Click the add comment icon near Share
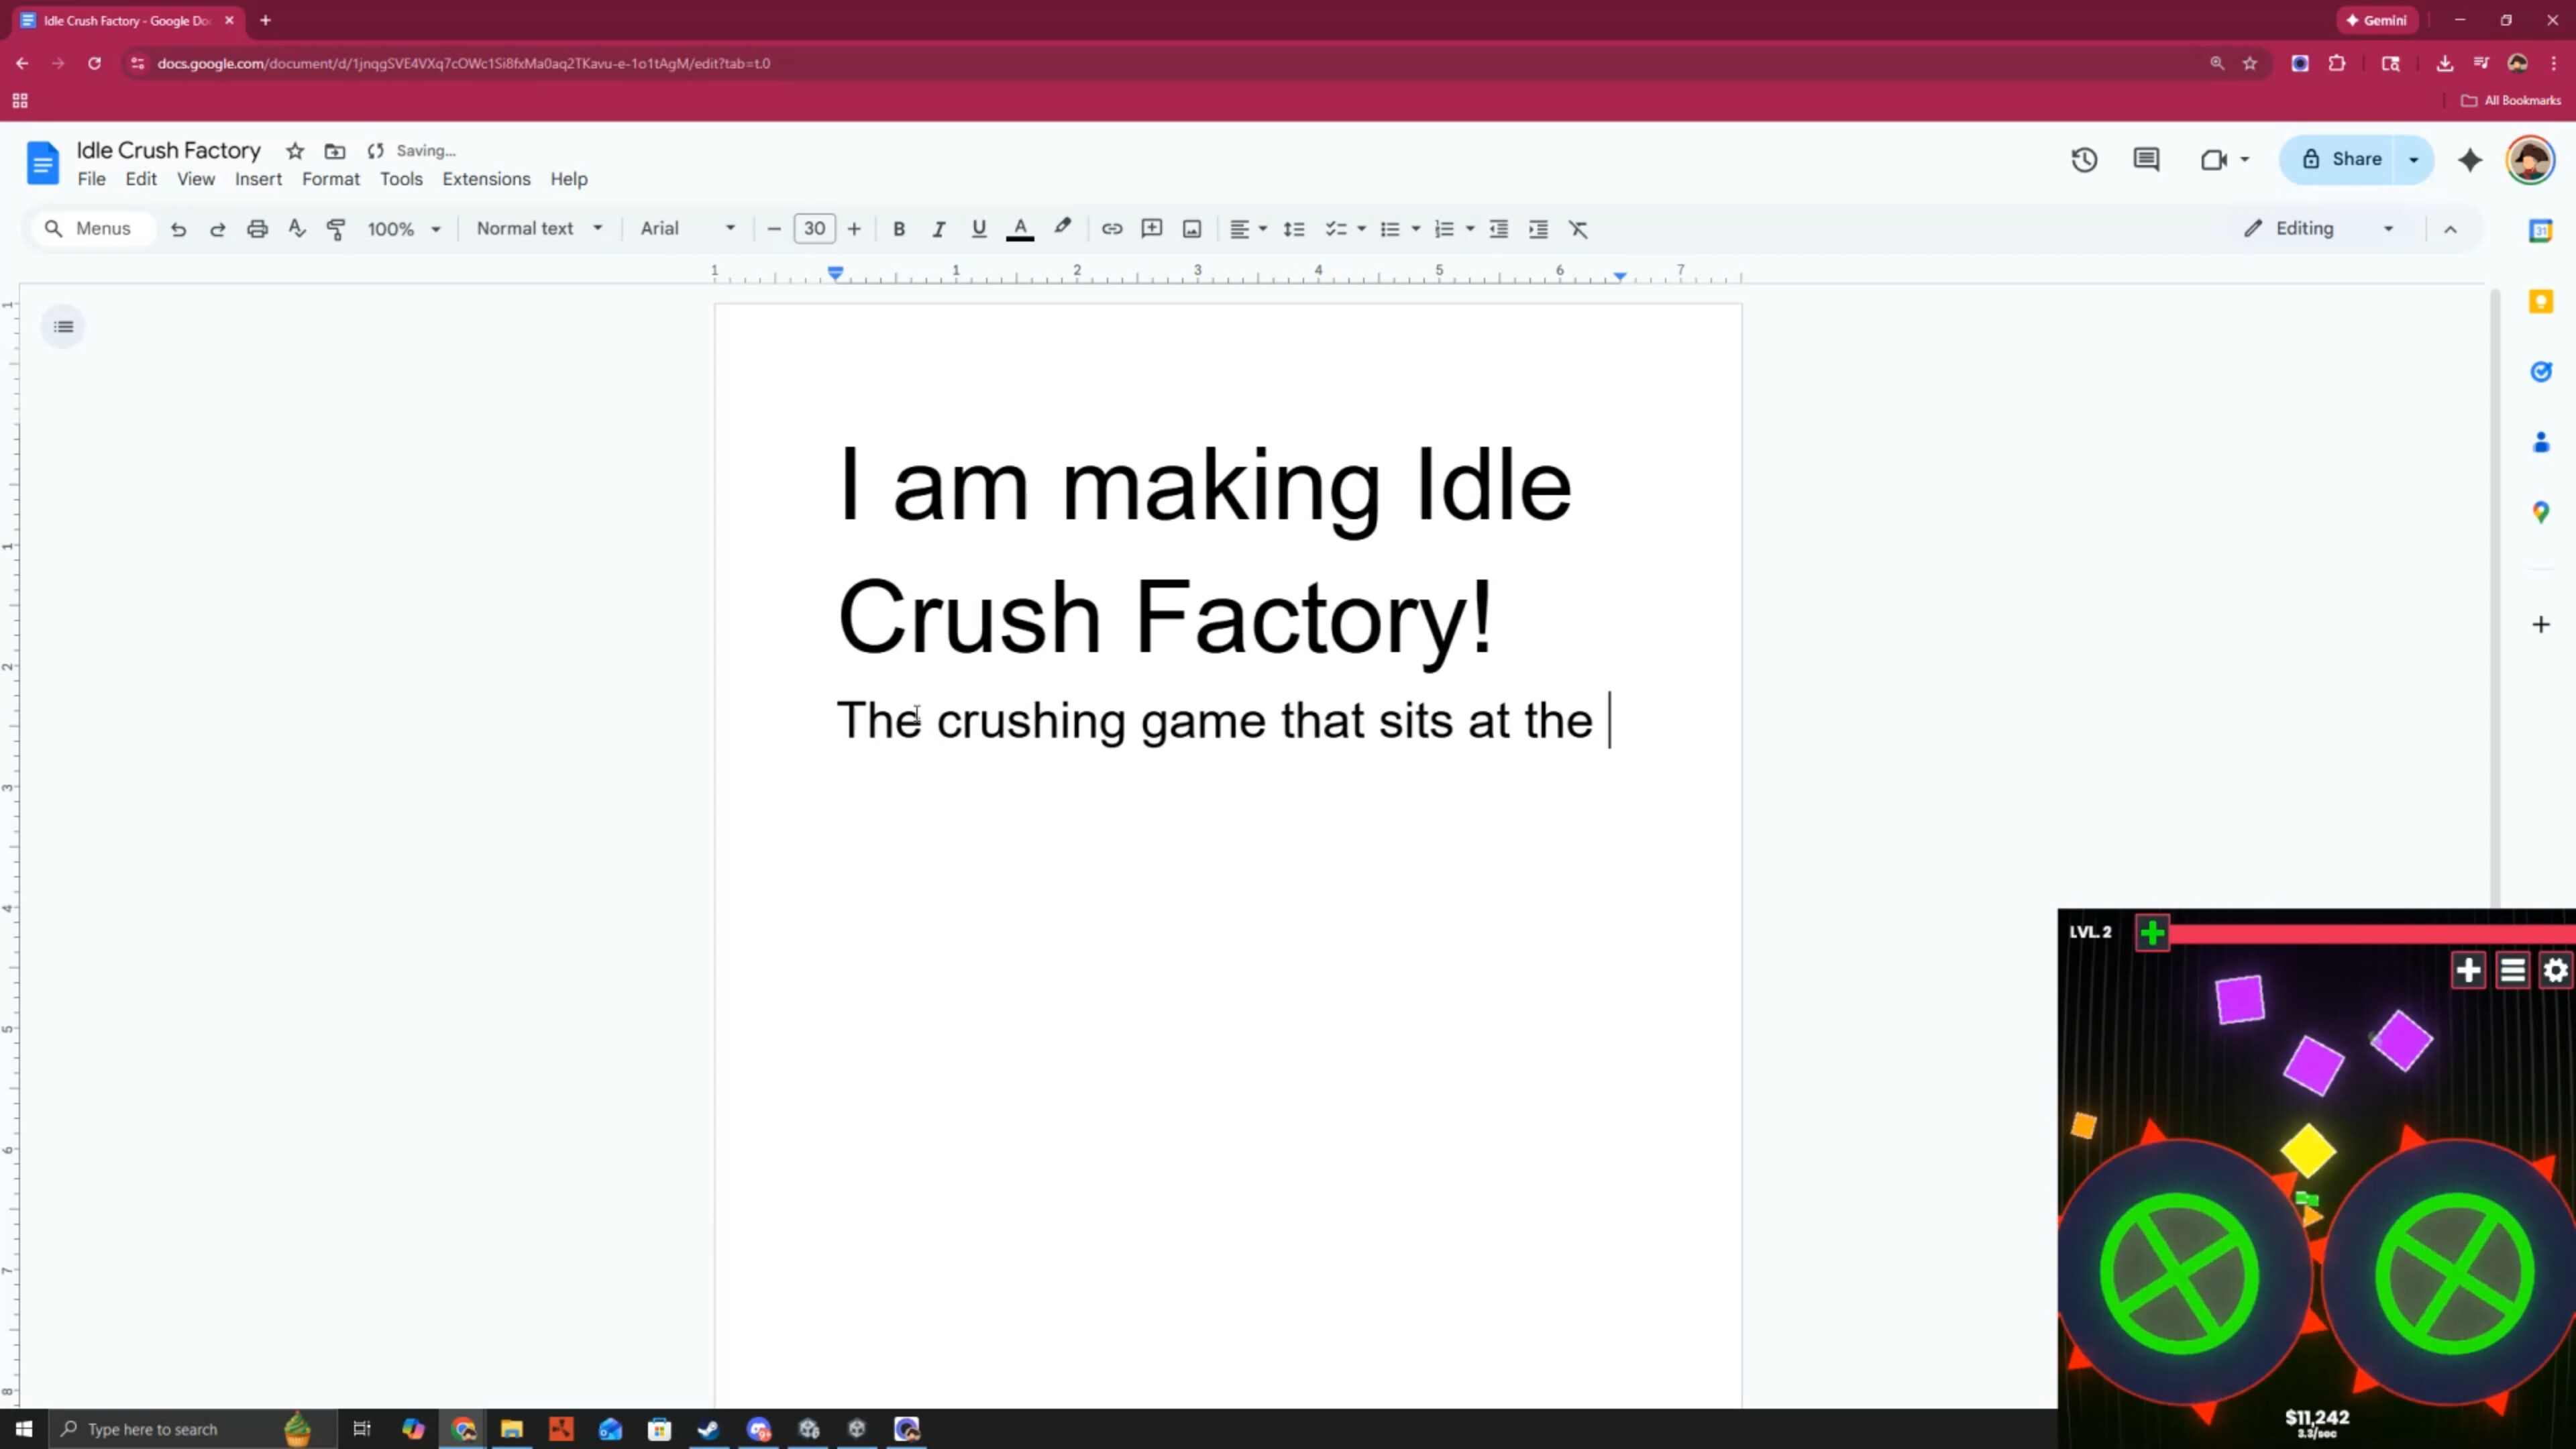This screenshot has height=1449, width=2576. pos(2146,160)
